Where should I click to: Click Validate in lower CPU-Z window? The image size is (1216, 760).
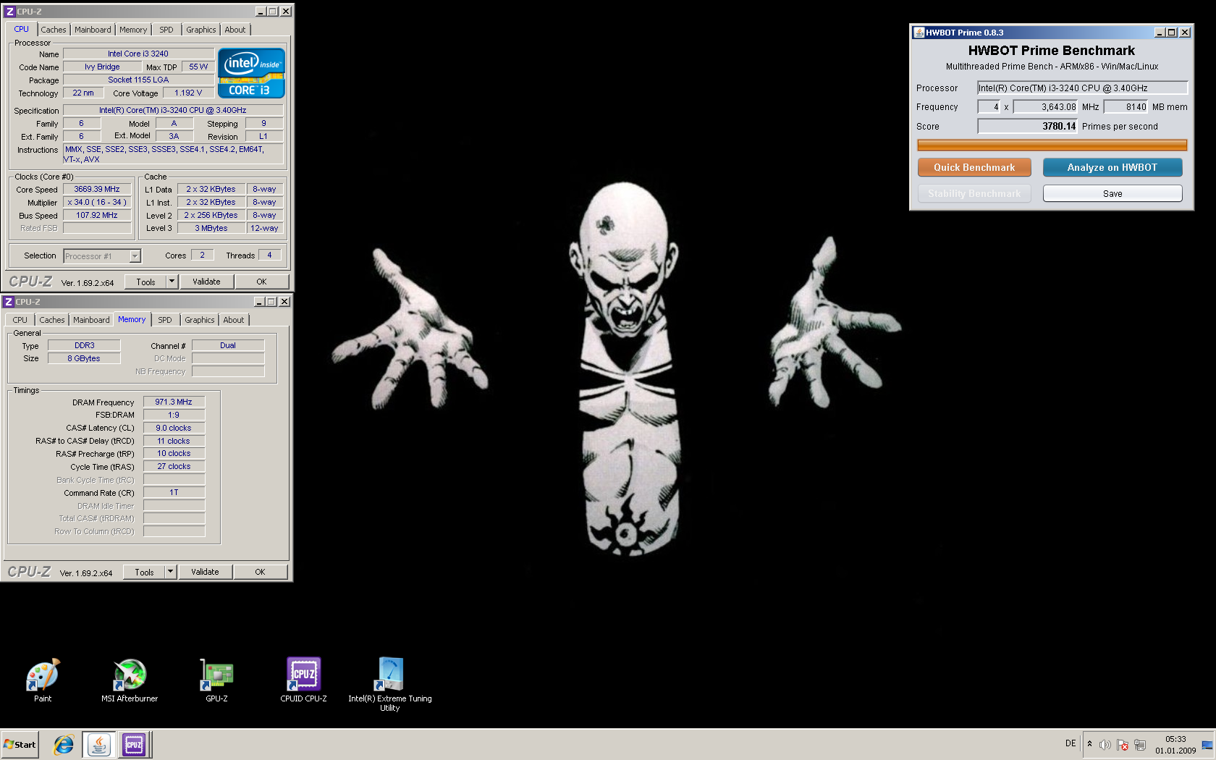coord(205,572)
